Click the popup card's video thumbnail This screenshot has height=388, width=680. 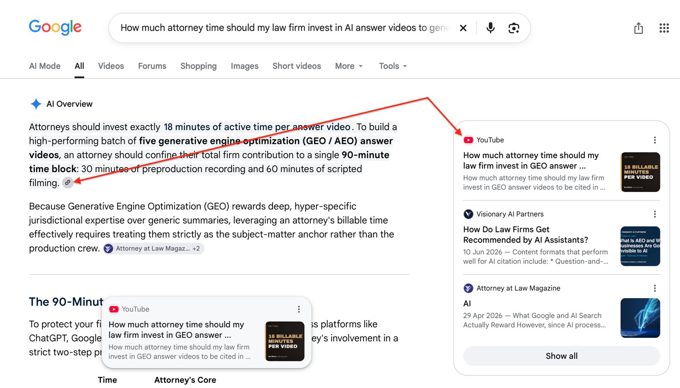pos(285,341)
